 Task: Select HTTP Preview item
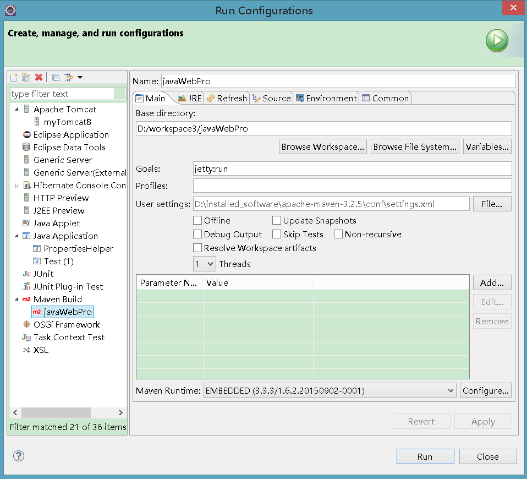pos(61,198)
